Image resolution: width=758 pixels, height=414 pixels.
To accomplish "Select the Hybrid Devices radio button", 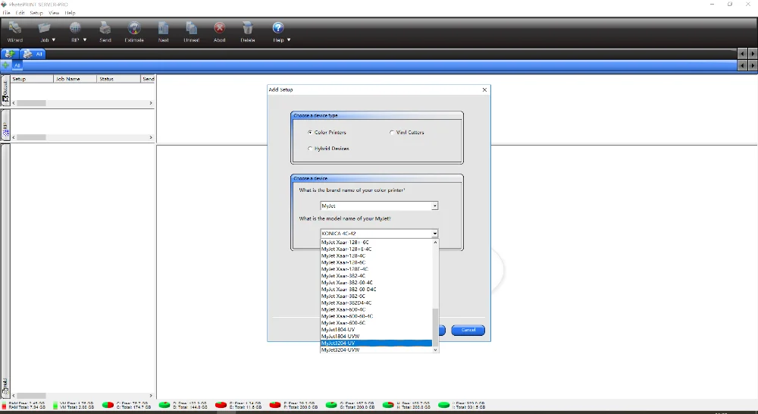I will pos(310,149).
